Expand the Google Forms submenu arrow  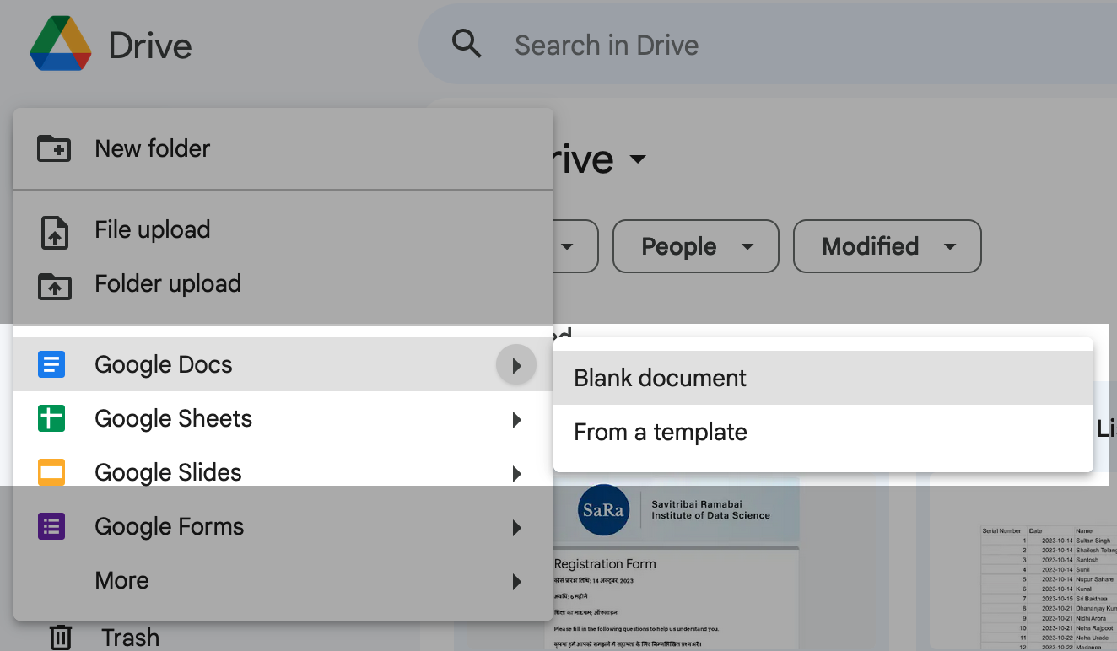click(516, 528)
